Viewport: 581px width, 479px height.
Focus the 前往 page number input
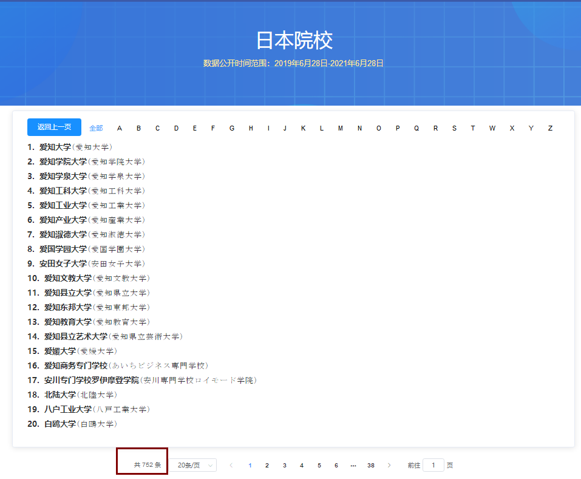coord(433,465)
